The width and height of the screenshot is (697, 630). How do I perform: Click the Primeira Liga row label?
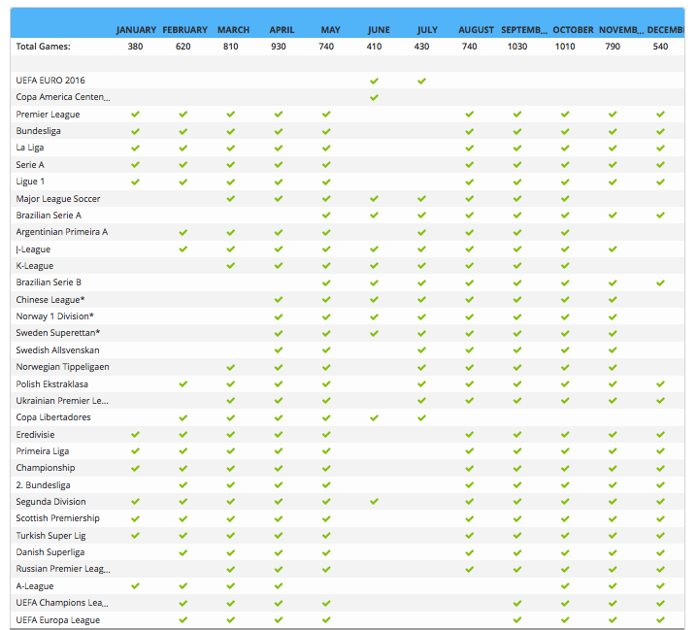click(x=43, y=451)
